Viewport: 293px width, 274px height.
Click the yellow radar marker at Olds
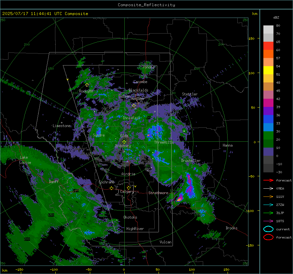(x=124, y=142)
